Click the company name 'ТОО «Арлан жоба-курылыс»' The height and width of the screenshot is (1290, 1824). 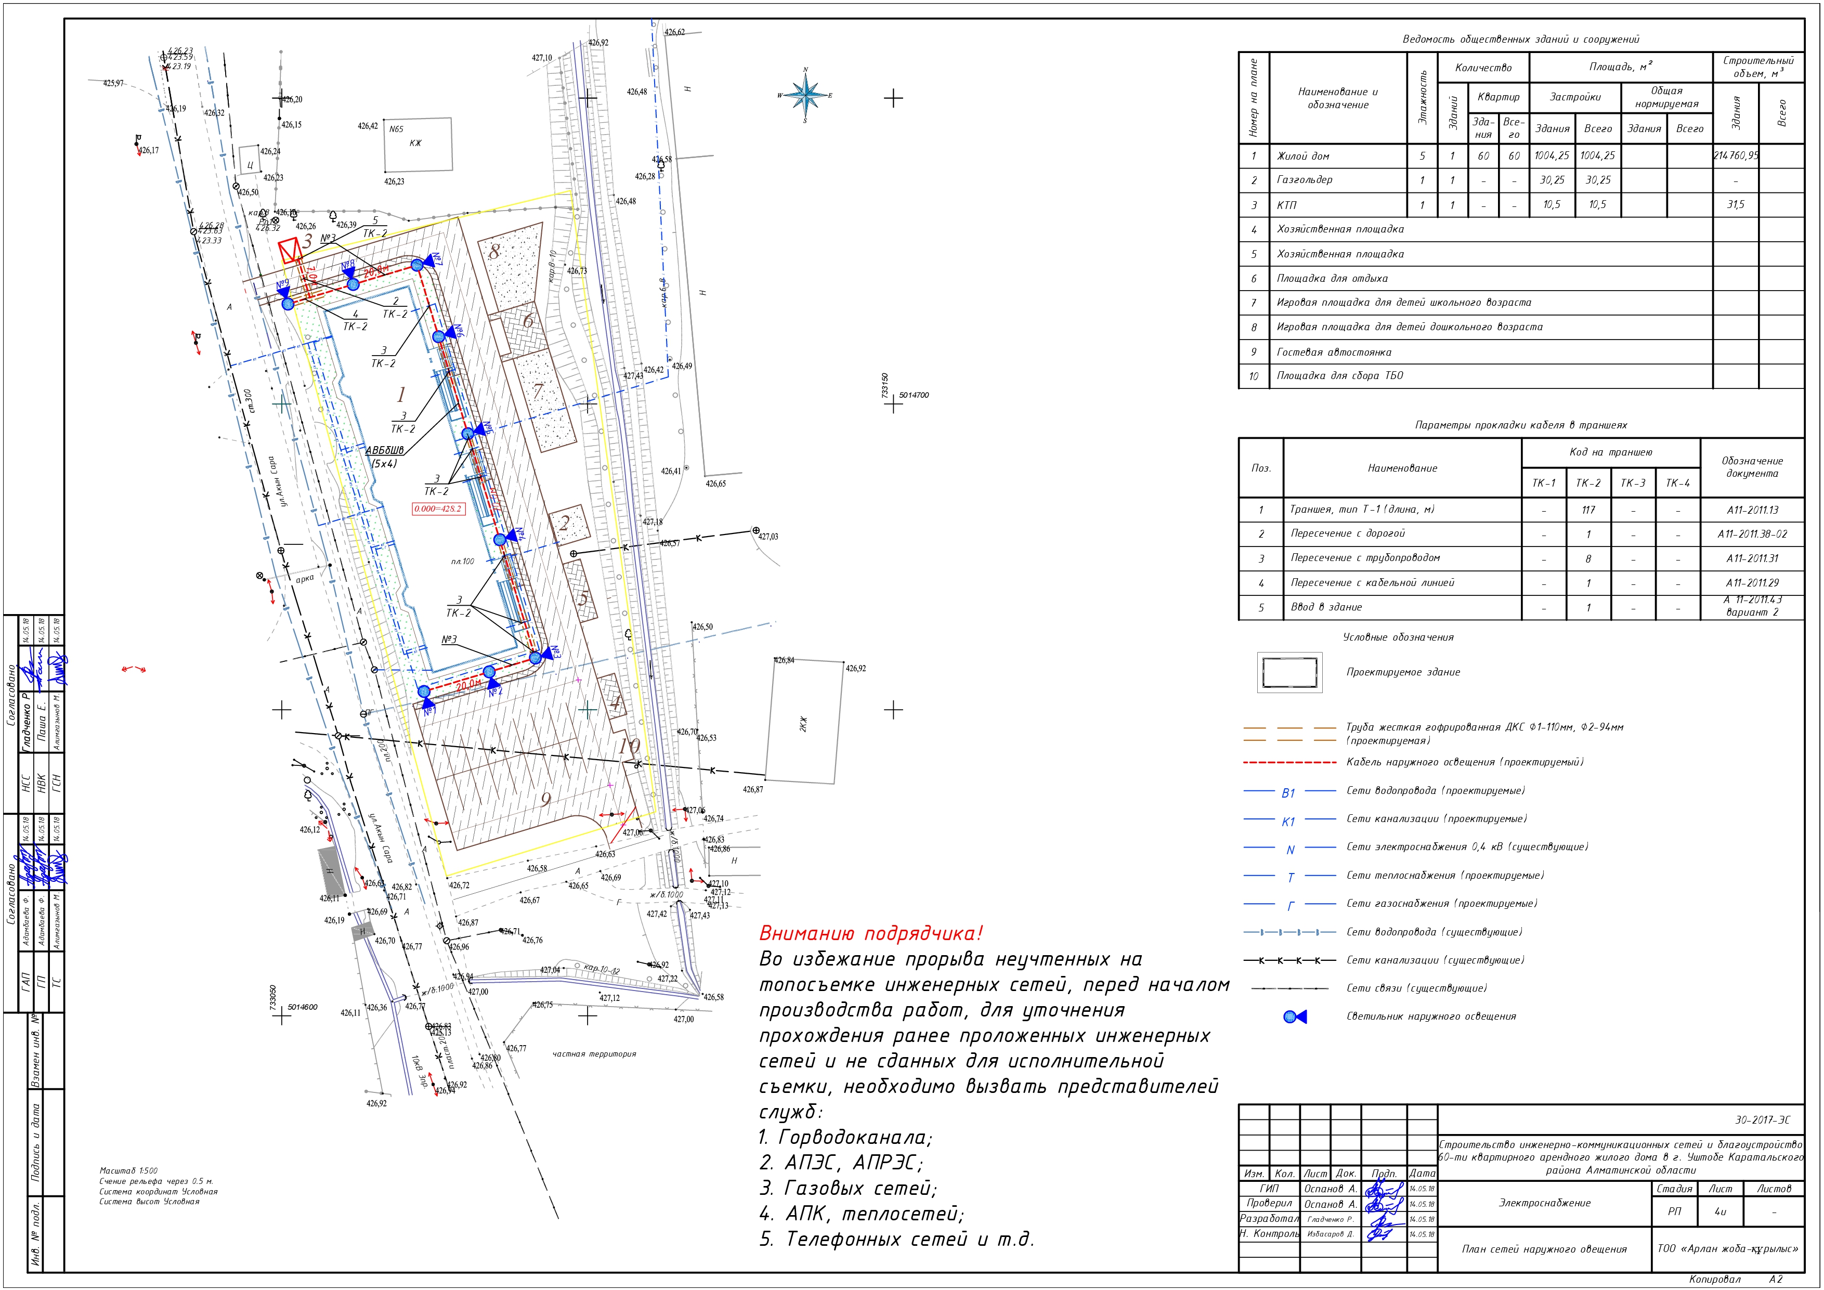1728,1249
